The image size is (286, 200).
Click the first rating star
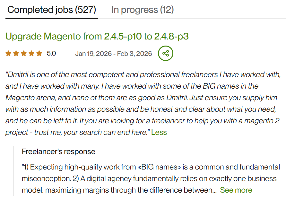point(8,54)
